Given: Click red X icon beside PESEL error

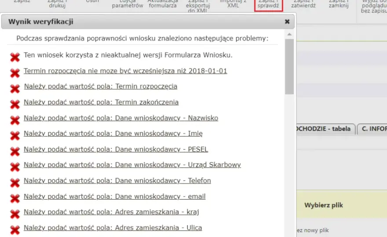Looking at the screenshot, I should pos(15,151).
